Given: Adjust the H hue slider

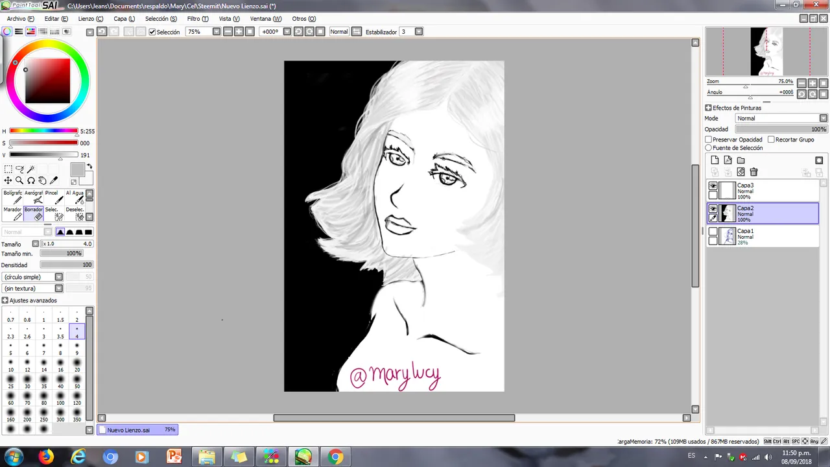Looking at the screenshot, I should 43,131.
